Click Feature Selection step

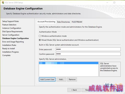(x=9, y=25)
